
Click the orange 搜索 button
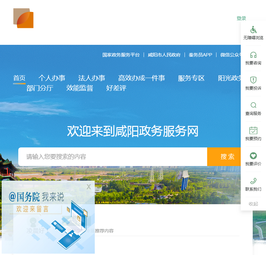point(224,157)
